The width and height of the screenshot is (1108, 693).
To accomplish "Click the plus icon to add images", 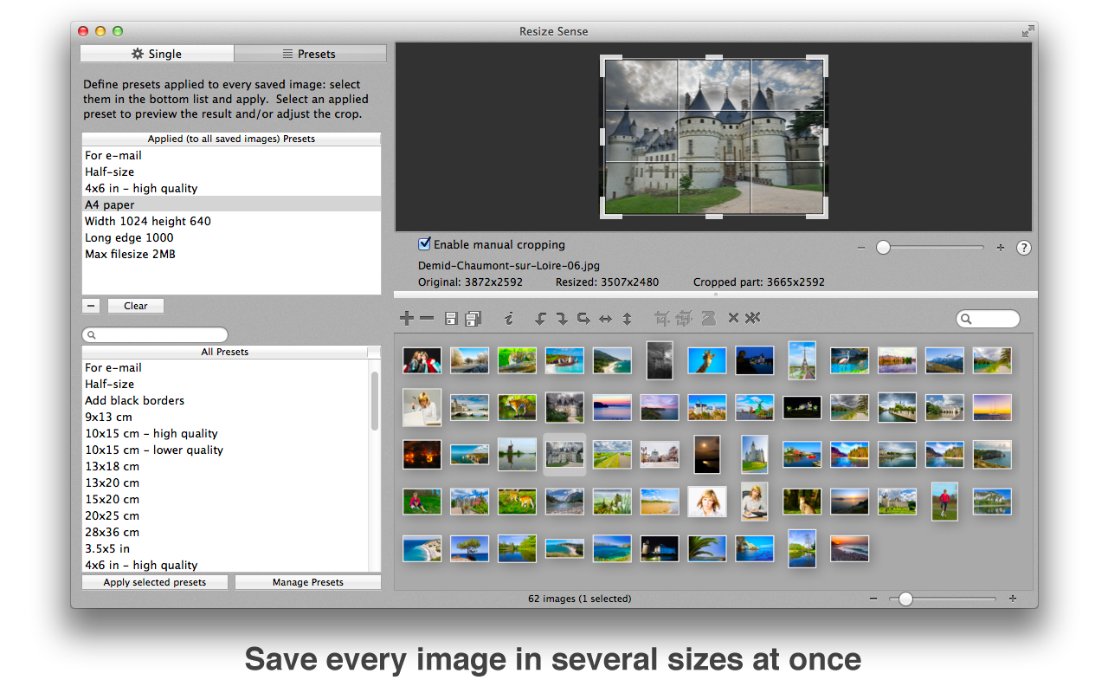I will (407, 319).
